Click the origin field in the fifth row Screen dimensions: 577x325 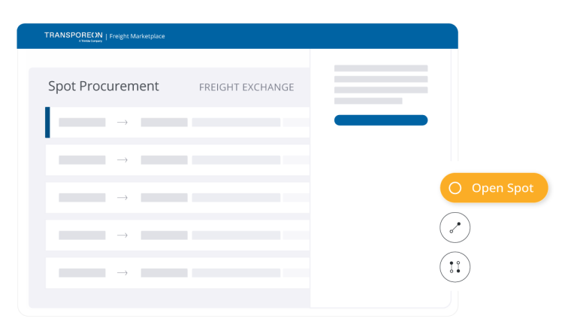tap(82, 273)
